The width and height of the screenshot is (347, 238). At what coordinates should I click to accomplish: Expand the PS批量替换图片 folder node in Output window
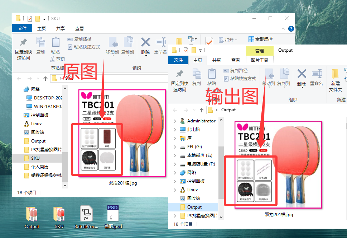[x=175, y=216]
